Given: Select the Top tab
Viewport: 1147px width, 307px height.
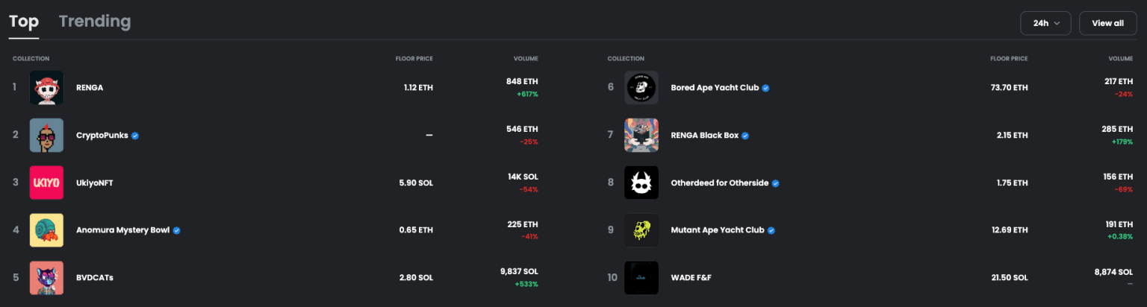Looking at the screenshot, I should [24, 22].
